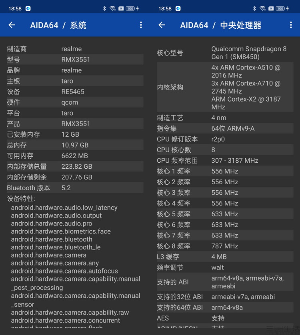
Task: Select the 核心型号 Snapdragon 8 Gen 1 row
Action: tap(225, 53)
